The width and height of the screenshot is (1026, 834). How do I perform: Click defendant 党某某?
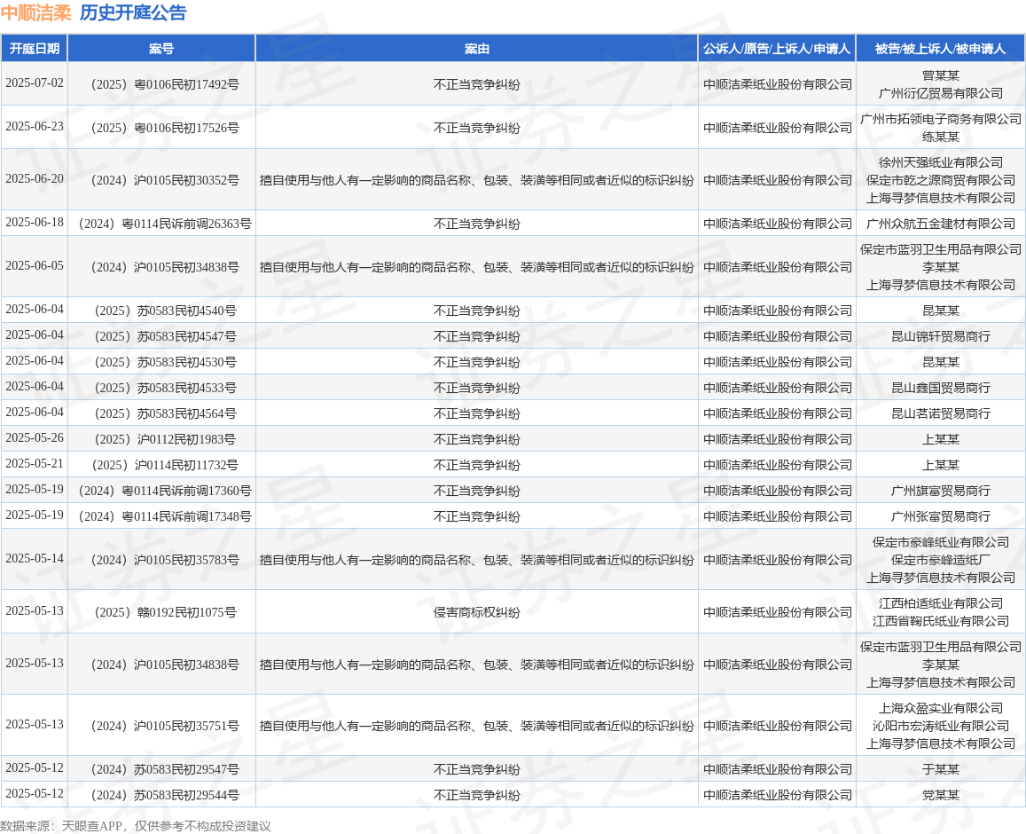coord(940,795)
